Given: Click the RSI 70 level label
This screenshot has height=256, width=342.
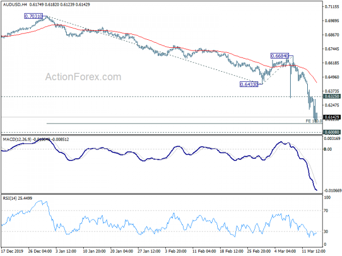Looking at the screenshot, I should point(326,210).
